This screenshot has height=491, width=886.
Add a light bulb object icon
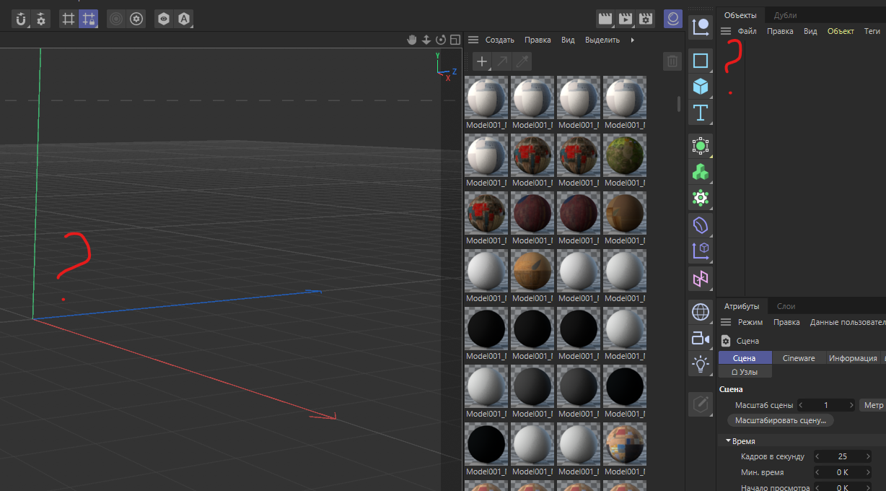pyautogui.click(x=701, y=364)
